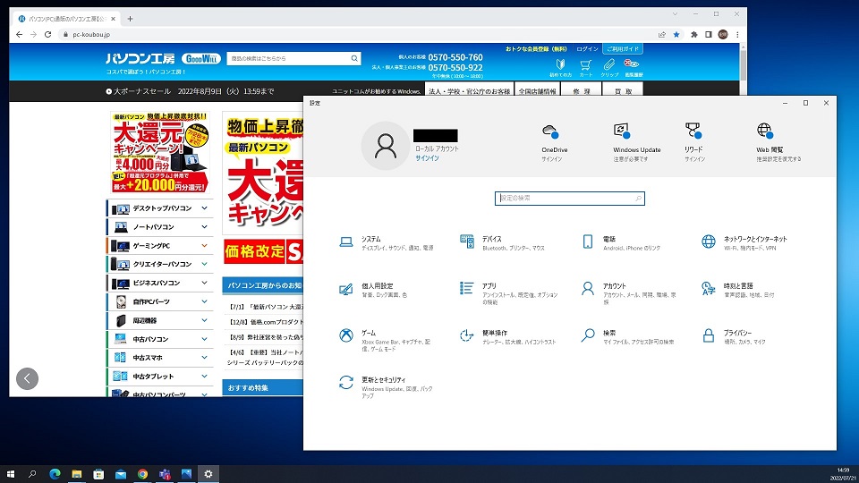Click the cart icon on the website

(x=584, y=67)
